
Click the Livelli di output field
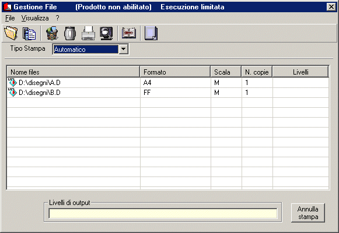[163, 214]
